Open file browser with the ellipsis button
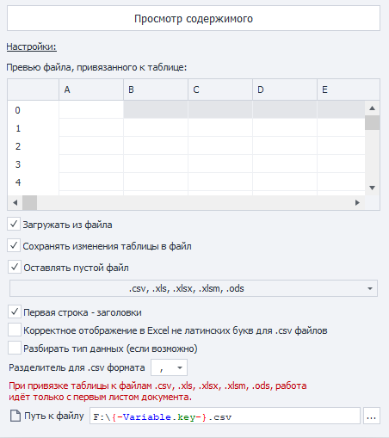This screenshot has width=389, height=438. pos(372,416)
